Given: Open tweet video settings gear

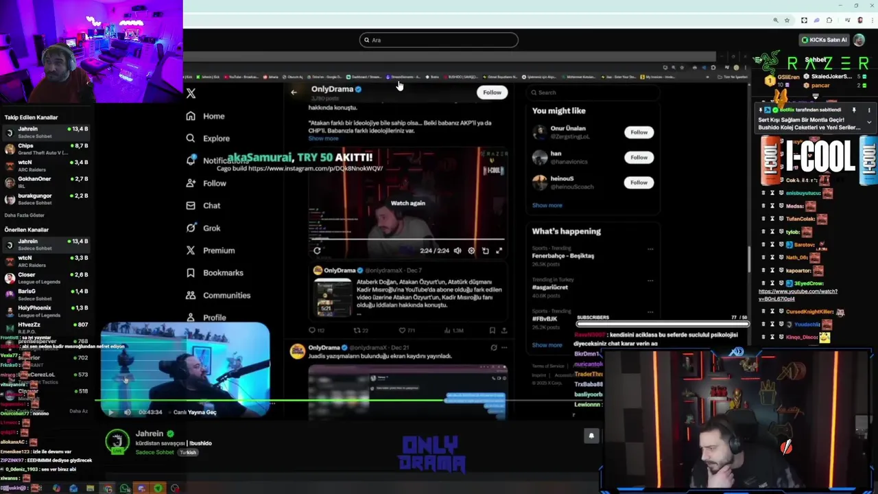Looking at the screenshot, I should 471,250.
